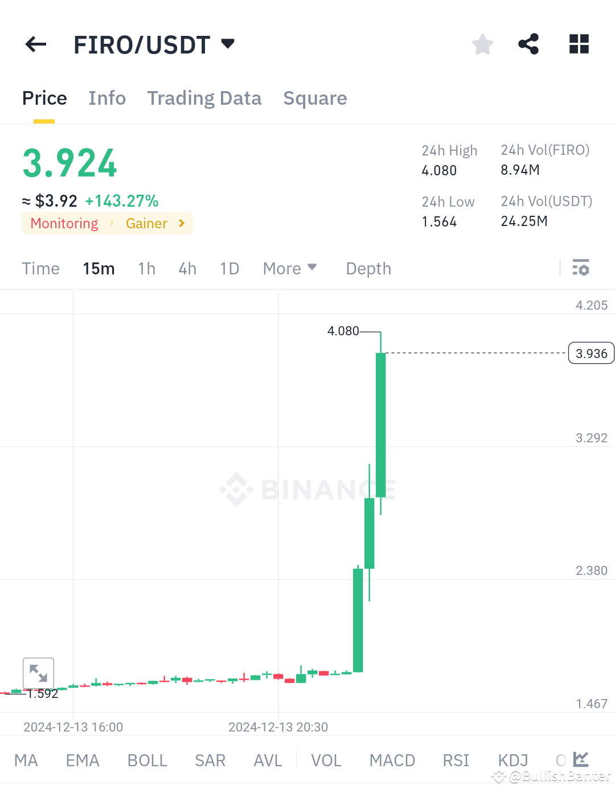Enable the BOLL Bollinger Bands overlay
615x789 pixels.
147,760
